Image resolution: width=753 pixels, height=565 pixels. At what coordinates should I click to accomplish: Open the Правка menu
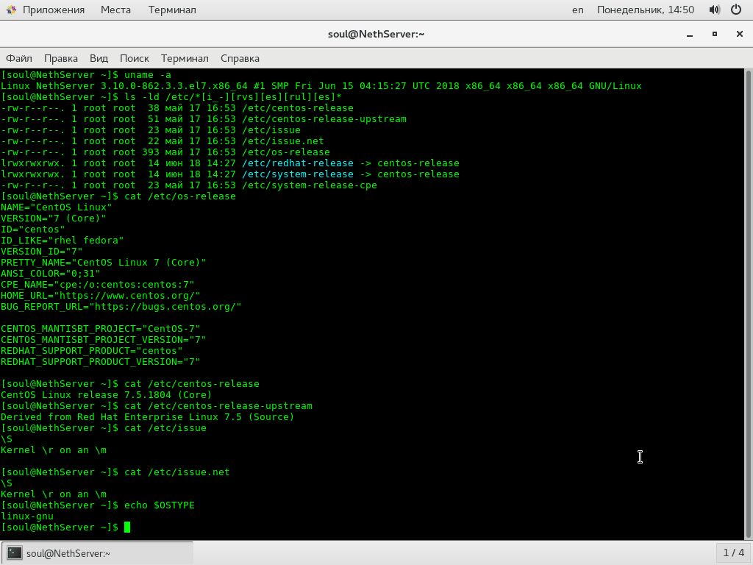[61, 58]
